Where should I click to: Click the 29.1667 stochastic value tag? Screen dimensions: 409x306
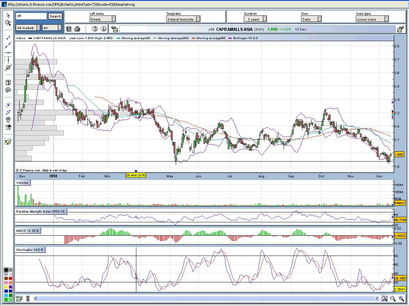click(400, 278)
